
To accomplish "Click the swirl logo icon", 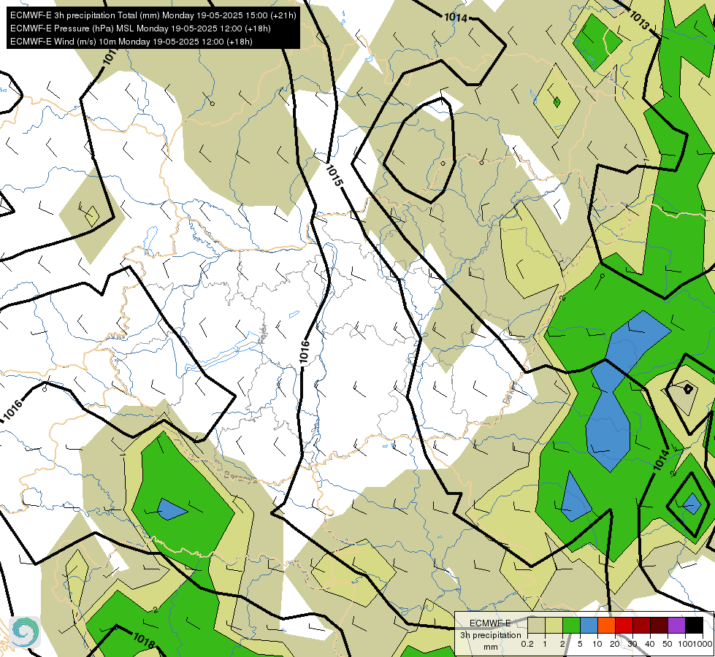I will click(25, 632).
